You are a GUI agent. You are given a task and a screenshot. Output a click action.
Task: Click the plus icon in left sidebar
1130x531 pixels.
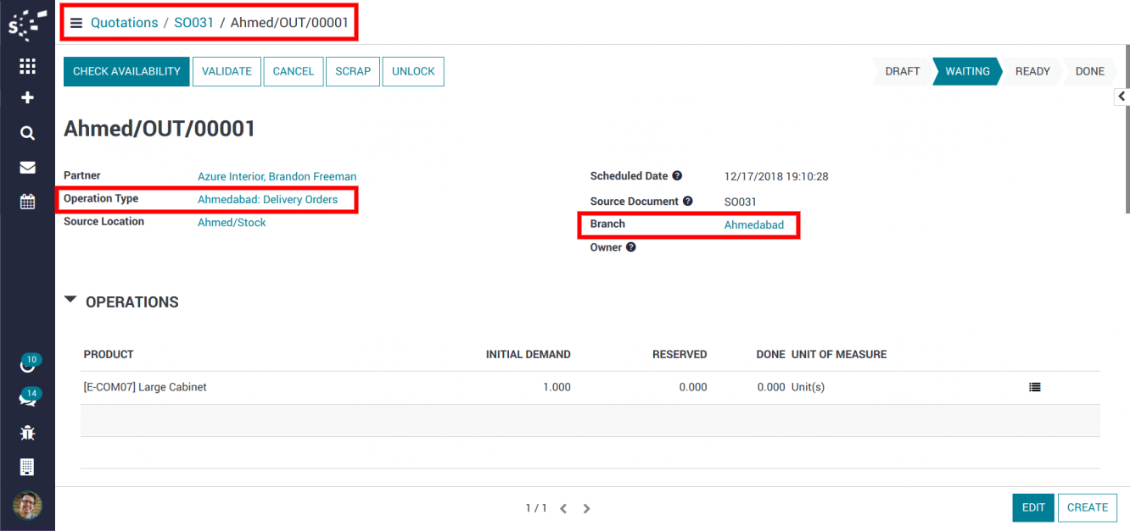tap(27, 98)
